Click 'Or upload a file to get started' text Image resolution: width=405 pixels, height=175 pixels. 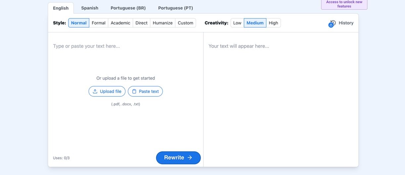tap(126, 78)
